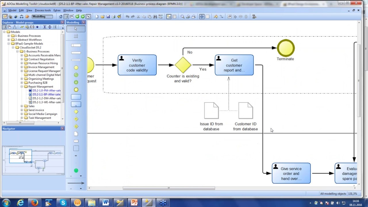Close the Navigator panel
The image size is (368, 207).
(62, 129)
